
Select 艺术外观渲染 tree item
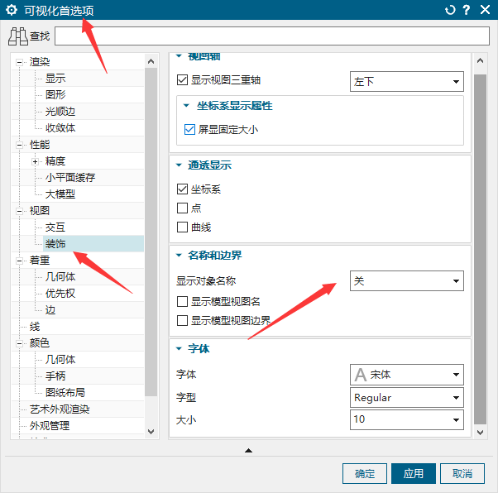60,409
